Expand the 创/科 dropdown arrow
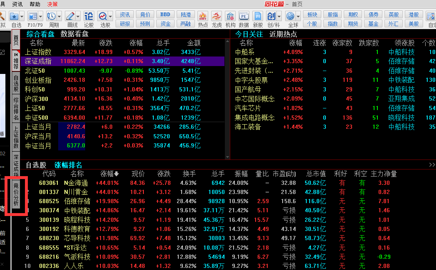The height and width of the screenshot is (270, 436). pyautogui.click(x=279, y=17)
